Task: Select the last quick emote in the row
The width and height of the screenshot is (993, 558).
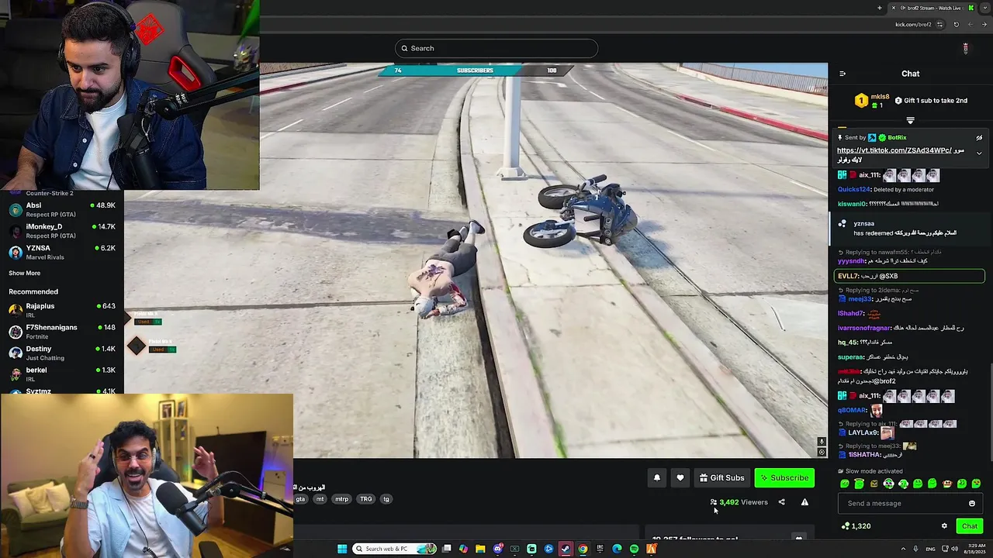Action: point(976,484)
